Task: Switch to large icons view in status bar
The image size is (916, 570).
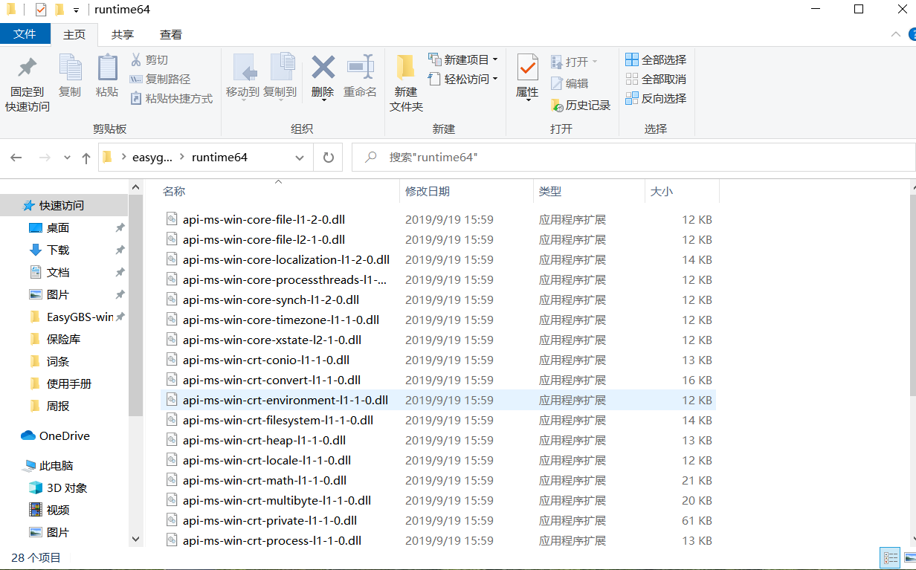Action: pyautogui.click(x=909, y=557)
